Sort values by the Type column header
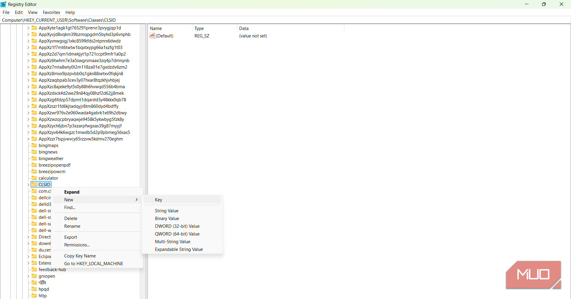 click(x=215, y=29)
